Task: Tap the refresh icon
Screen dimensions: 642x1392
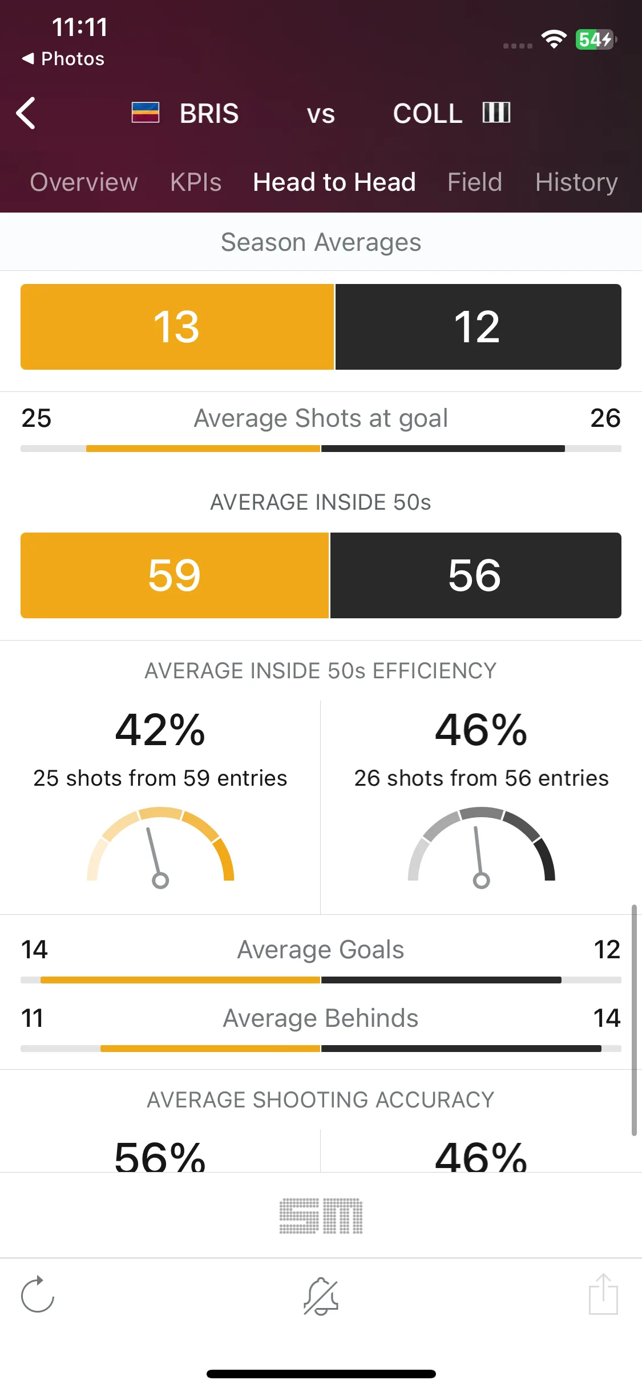Action: pyautogui.click(x=38, y=1294)
